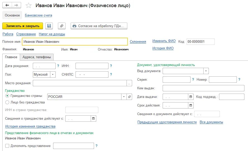Screen dimensions: 248x151
Task: Open the Банковские счета section
Action: [x=38, y=15]
